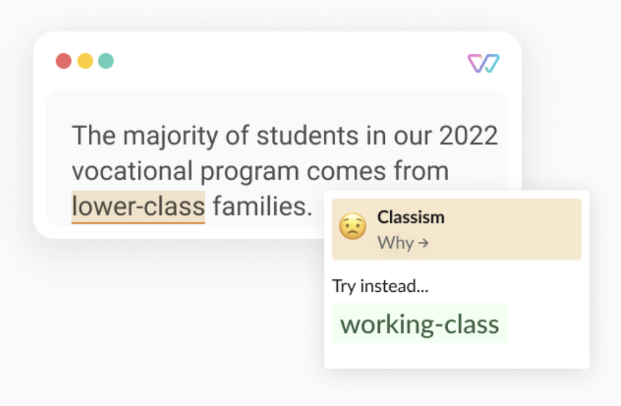Click the Classism heading

coord(411,217)
